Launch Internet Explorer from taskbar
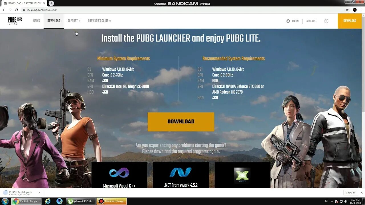The width and height of the screenshot is (365, 205). click(x=48, y=201)
